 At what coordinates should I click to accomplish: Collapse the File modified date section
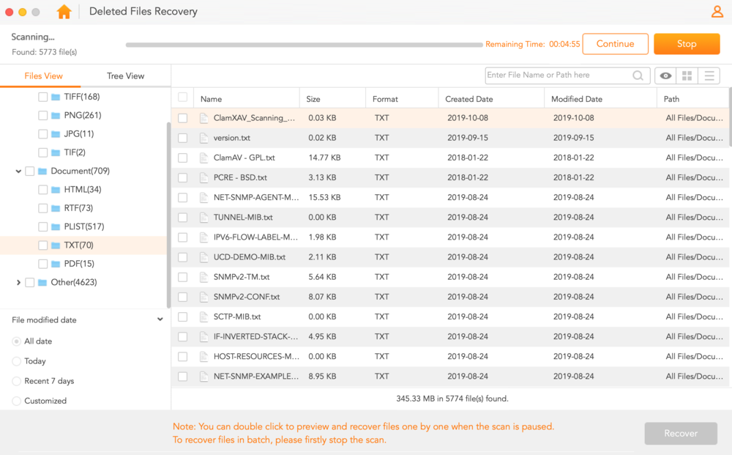click(160, 319)
